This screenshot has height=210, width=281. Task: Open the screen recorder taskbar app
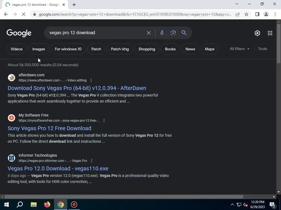74,205
